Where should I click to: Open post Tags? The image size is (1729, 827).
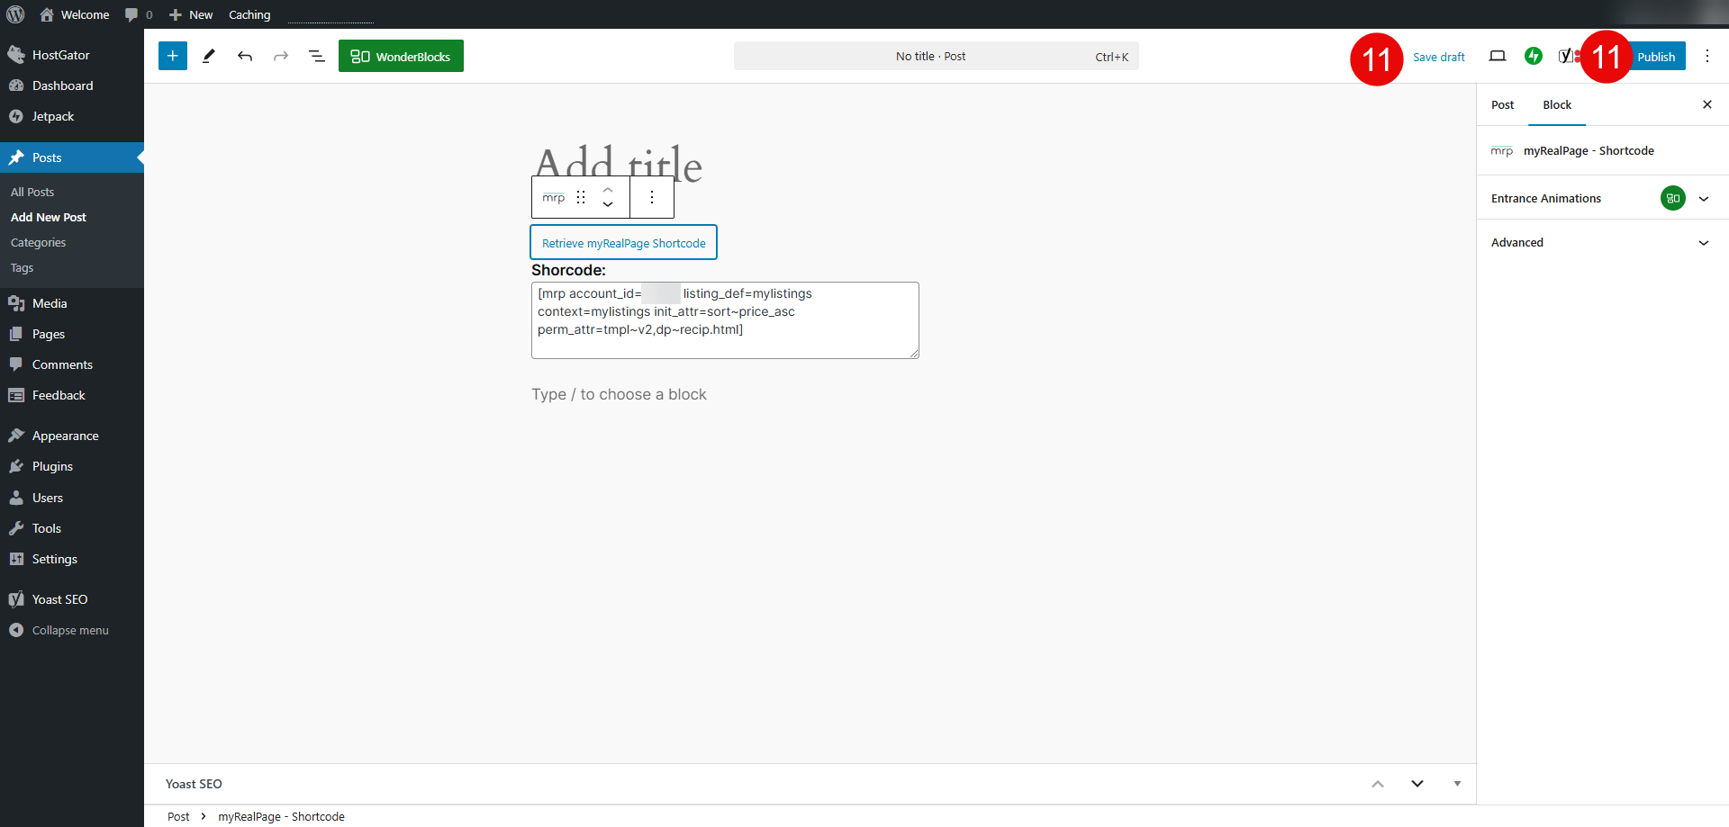pyautogui.click(x=22, y=267)
